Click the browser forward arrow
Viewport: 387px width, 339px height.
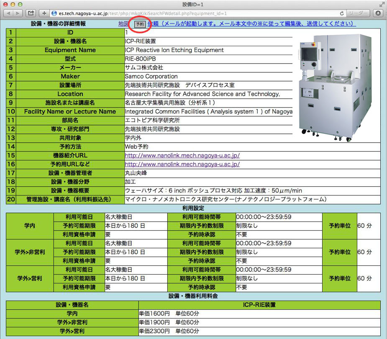18,13
